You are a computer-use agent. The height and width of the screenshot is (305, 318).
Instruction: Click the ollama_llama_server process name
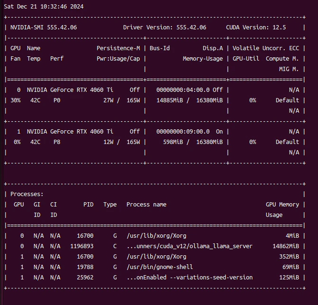tap(190, 246)
